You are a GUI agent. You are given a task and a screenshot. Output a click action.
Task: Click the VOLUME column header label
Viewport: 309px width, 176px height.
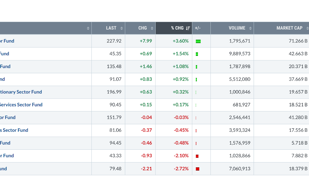click(x=237, y=28)
